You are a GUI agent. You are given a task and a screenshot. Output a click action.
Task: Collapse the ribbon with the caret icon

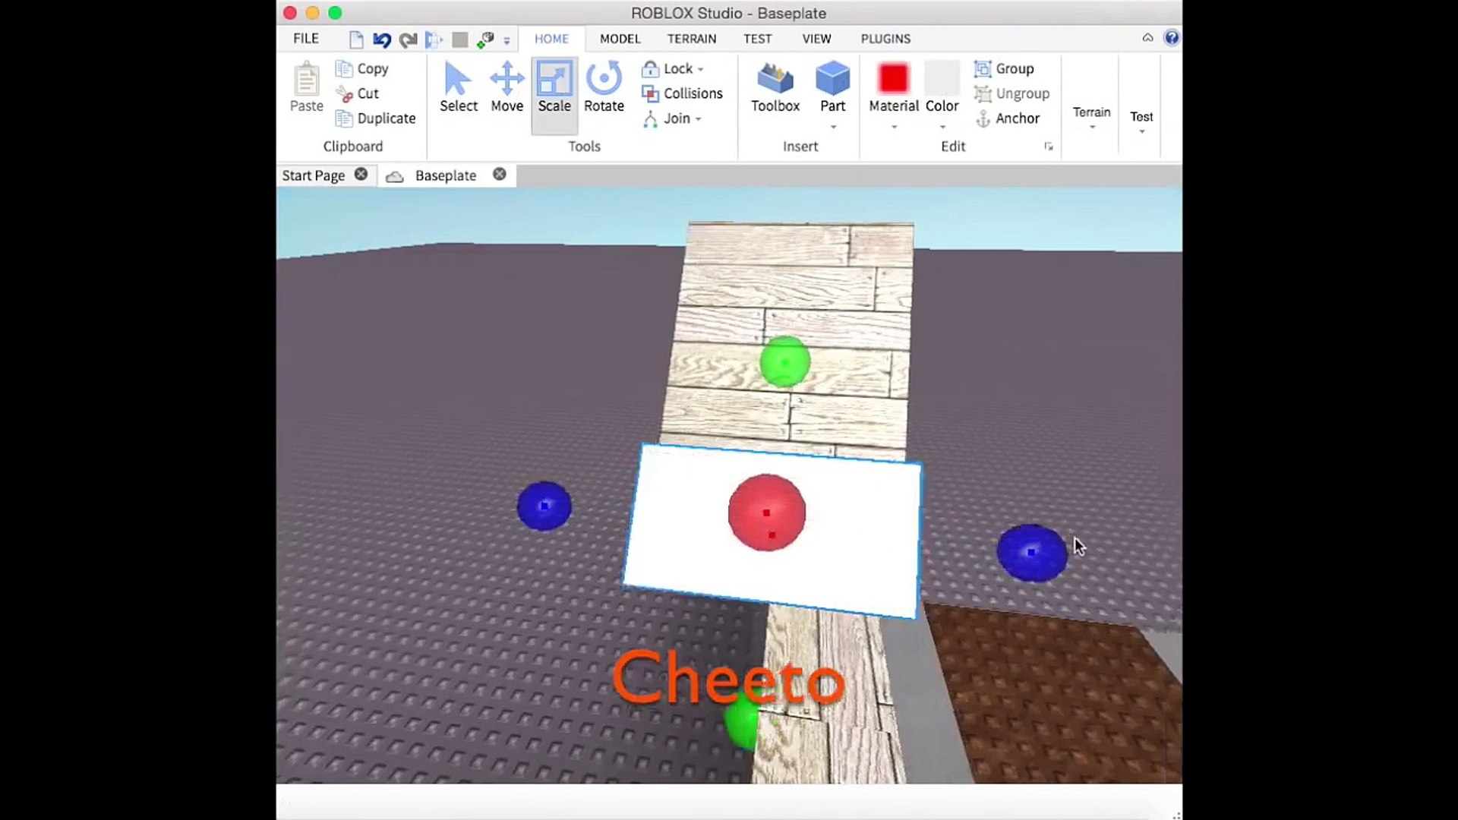(x=1147, y=38)
